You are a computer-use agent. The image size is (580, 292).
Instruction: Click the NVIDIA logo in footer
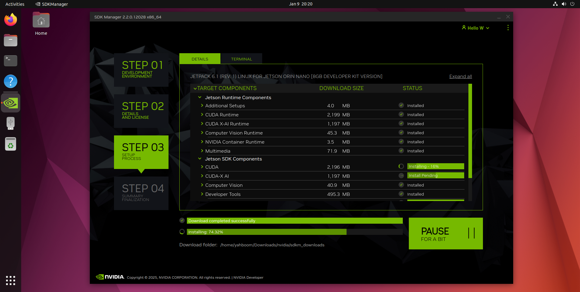[x=110, y=277]
